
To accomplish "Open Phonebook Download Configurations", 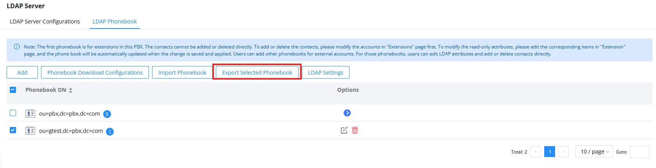I will coord(95,72).
